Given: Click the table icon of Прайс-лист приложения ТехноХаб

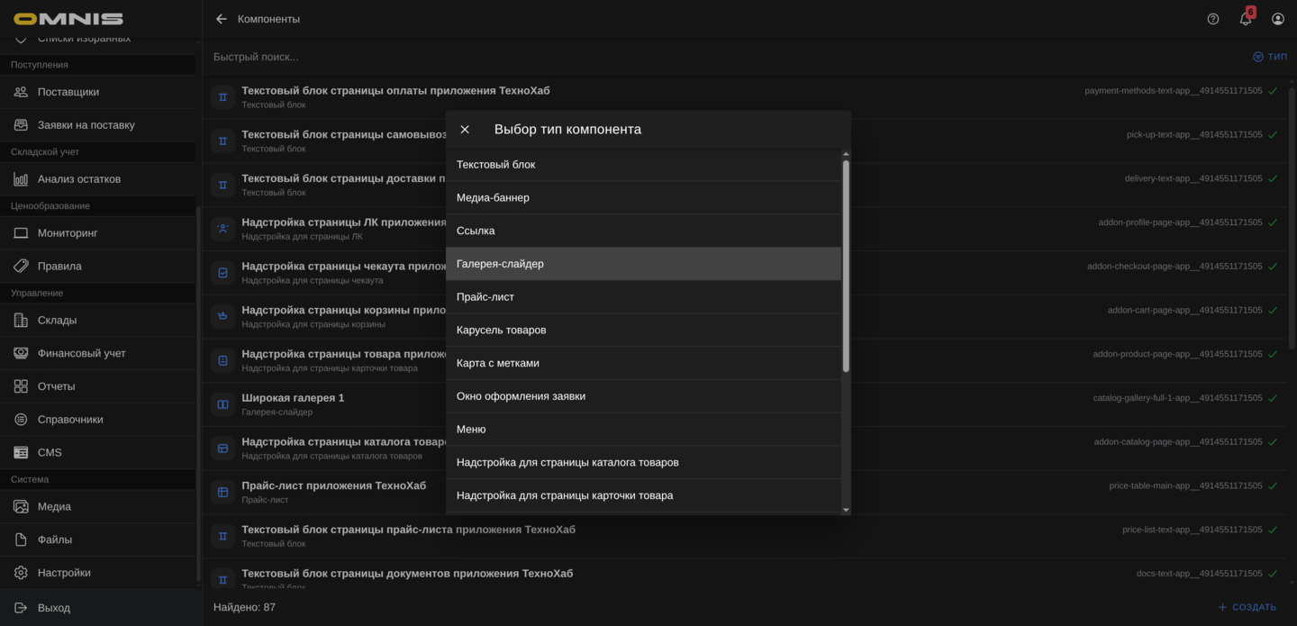Looking at the screenshot, I should coord(222,492).
